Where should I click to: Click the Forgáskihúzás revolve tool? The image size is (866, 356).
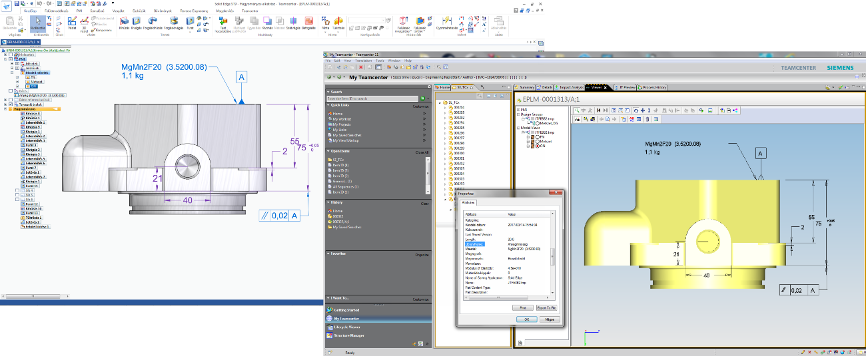click(155, 23)
